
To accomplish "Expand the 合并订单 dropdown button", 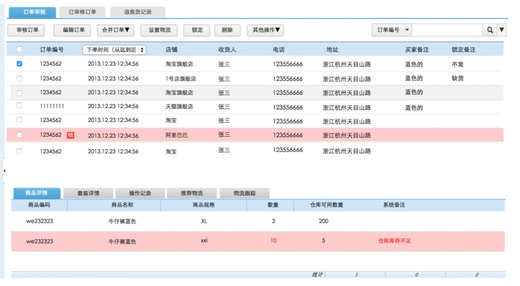I will coord(115,30).
